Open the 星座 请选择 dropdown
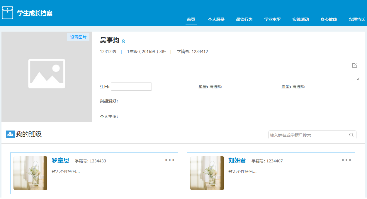This screenshot has height=199, width=367. (x=215, y=87)
